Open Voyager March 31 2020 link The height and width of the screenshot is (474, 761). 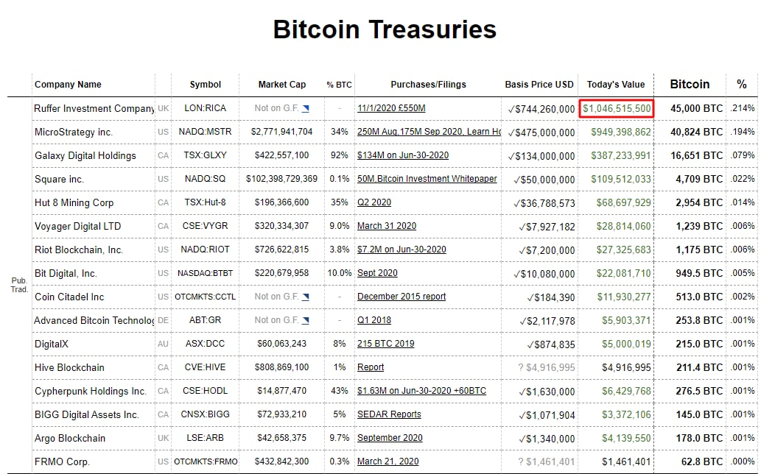point(387,226)
